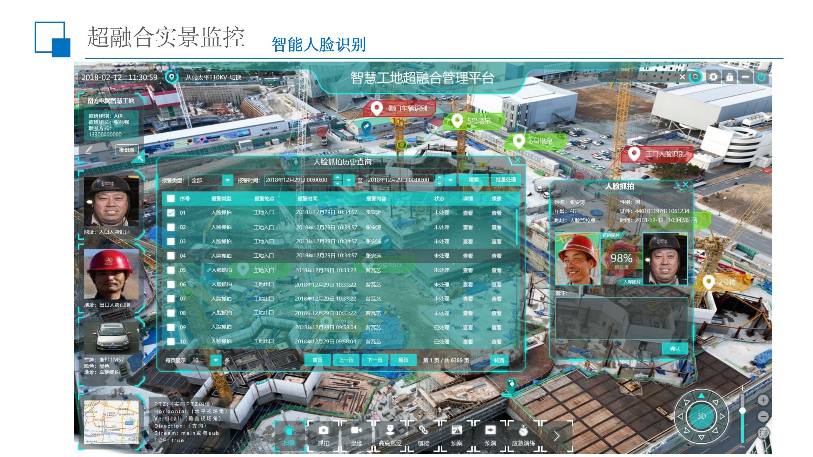813x457 pixels.
Task: Open settings gear icon in top bar
Action: click(713, 77)
